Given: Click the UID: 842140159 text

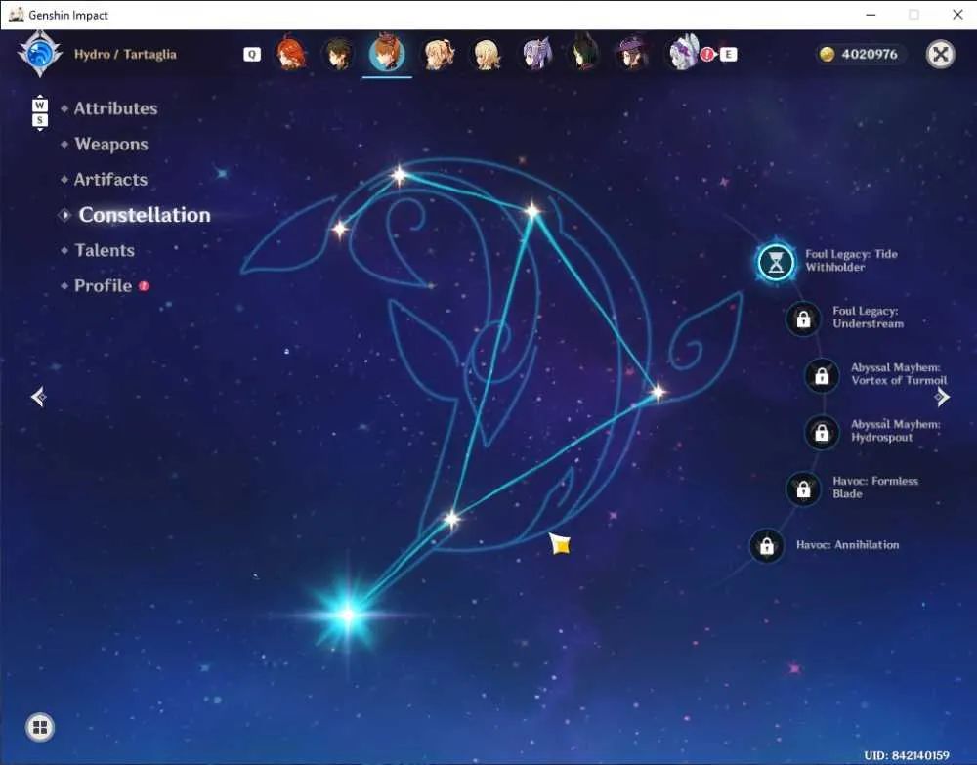Looking at the screenshot, I should pos(907,755).
